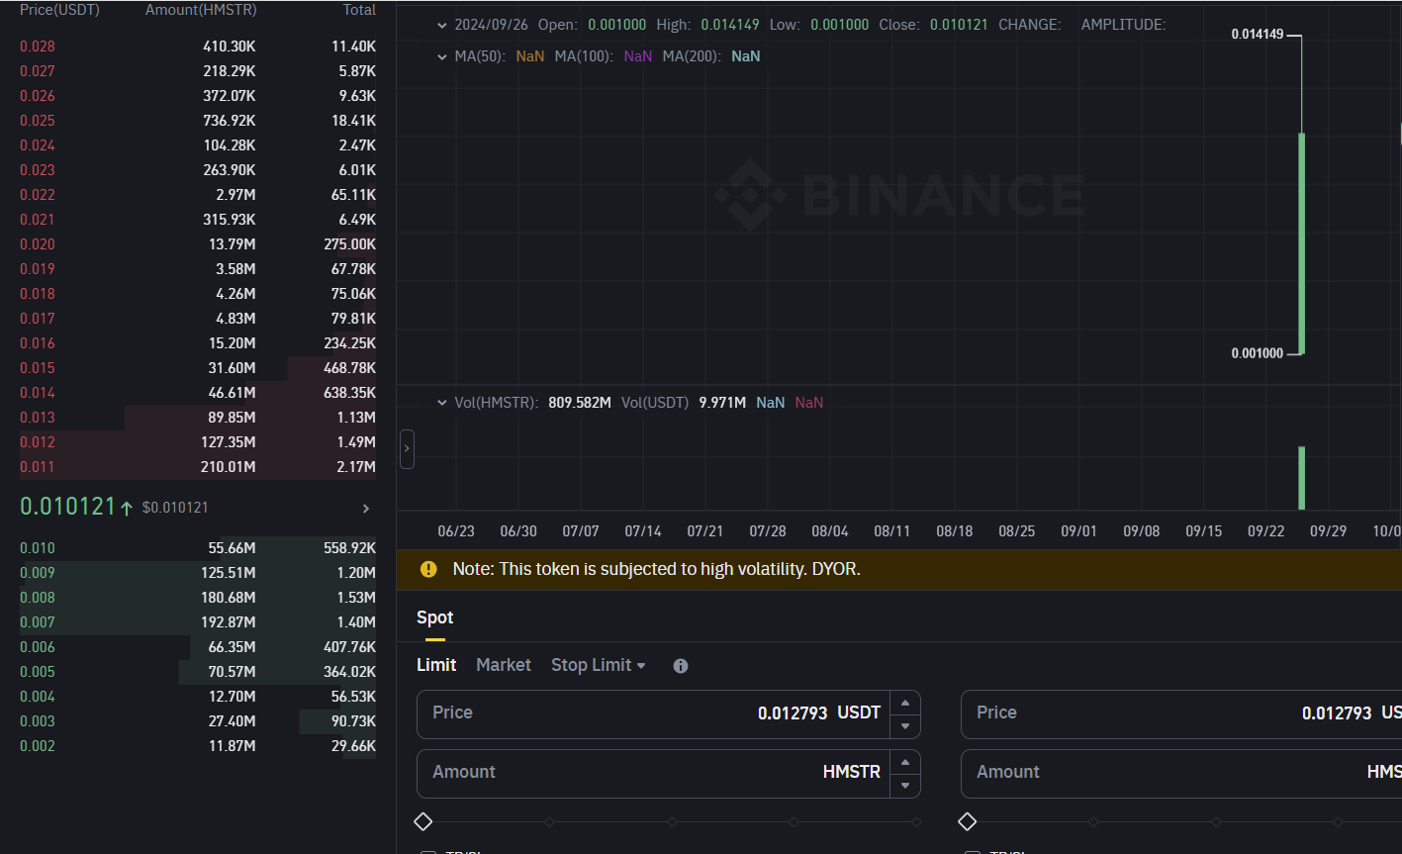The image size is (1402, 854).
Task: Collapse the MA(50) indicator legend chevron
Action: (442, 56)
